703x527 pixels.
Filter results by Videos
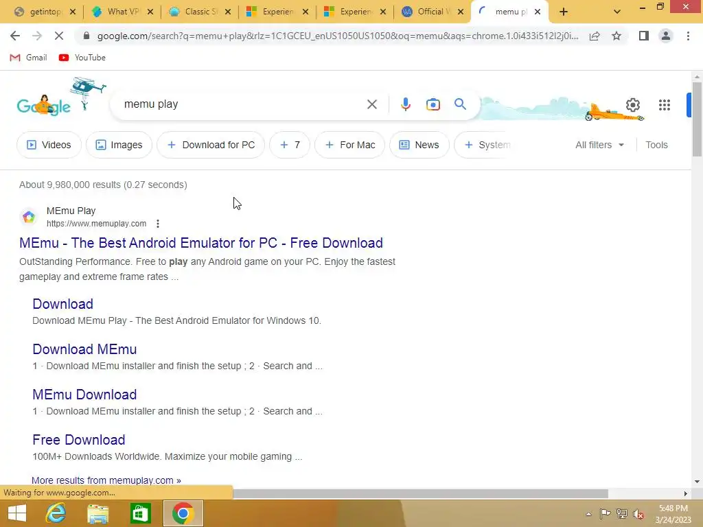click(x=49, y=145)
